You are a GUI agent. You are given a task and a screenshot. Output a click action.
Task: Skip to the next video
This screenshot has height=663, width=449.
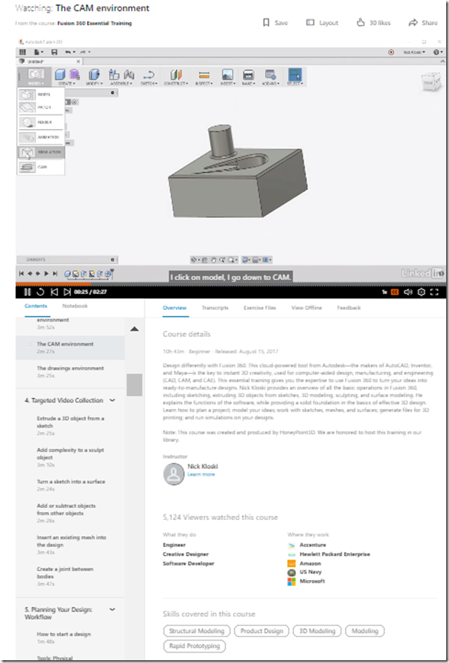(x=67, y=292)
